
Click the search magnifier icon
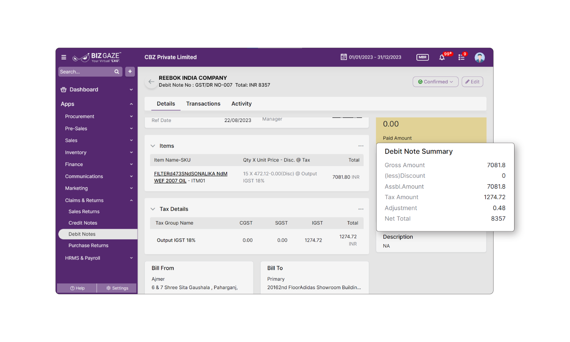coord(117,71)
